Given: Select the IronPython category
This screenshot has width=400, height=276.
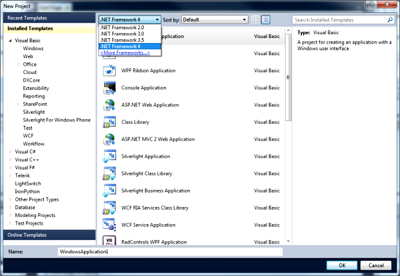Looking at the screenshot, I should pyautogui.click(x=27, y=192).
